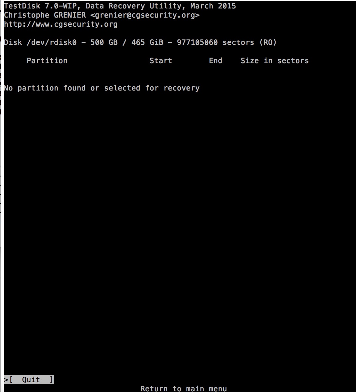This screenshot has height=392, width=356.
Task: Click the No partition found message
Action: (102, 88)
